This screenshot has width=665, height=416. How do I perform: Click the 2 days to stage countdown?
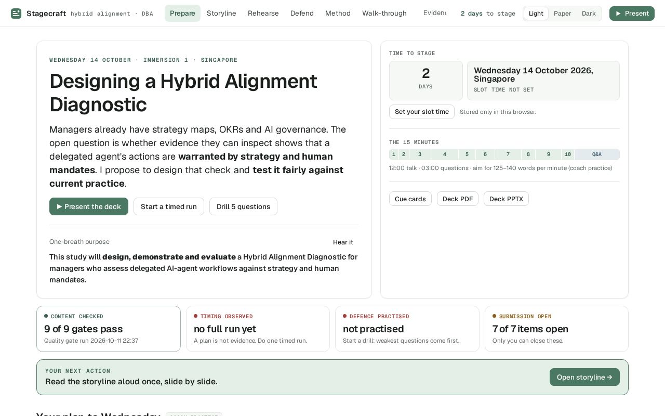point(488,14)
